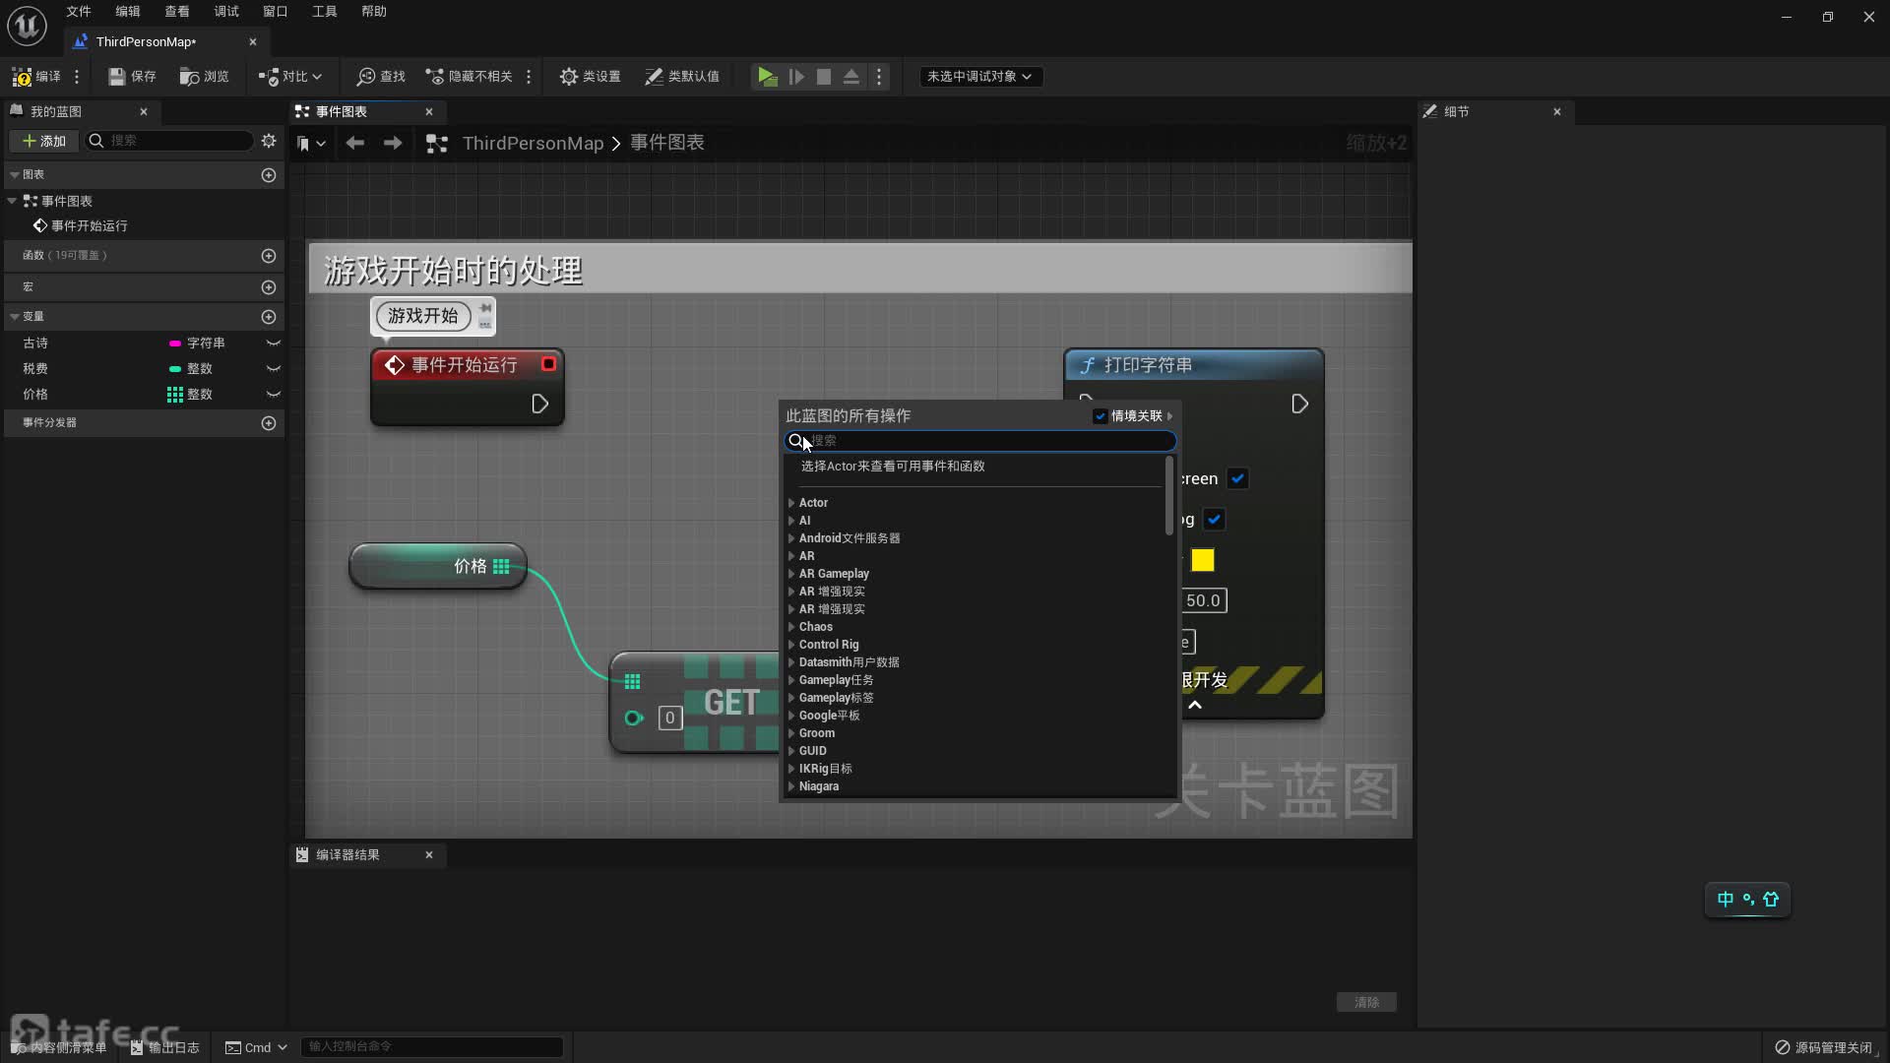The height and width of the screenshot is (1063, 1890).
Task: Navigate back in graph history
Action: (x=355, y=143)
